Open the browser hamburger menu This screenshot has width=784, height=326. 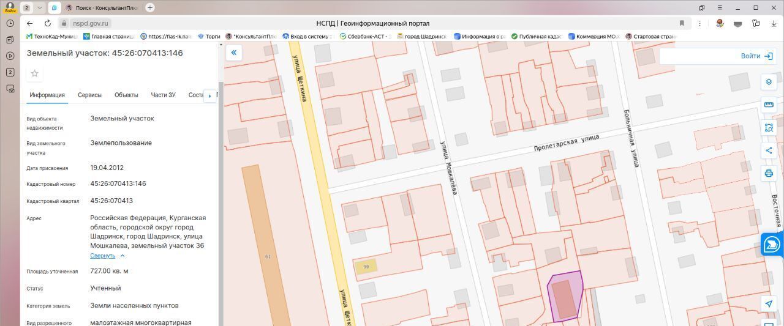click(718, 8)
